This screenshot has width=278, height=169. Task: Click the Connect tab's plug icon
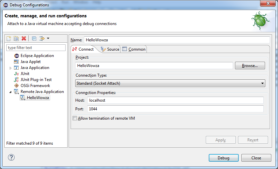point(75,49)
